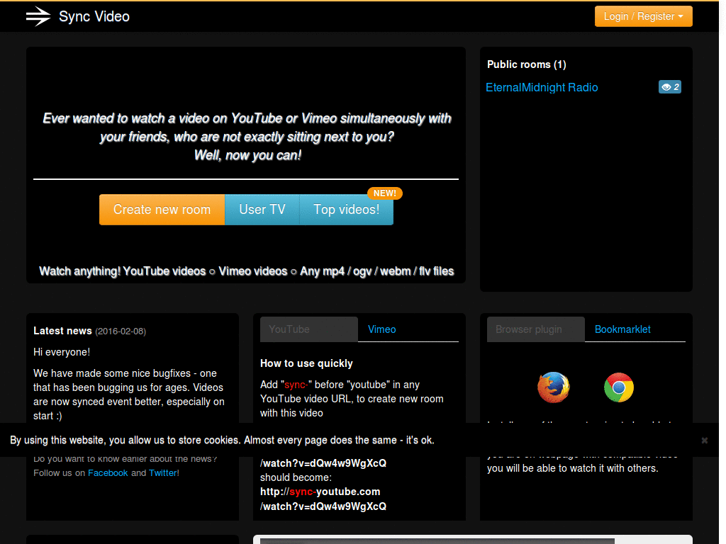The height and width of the screenshot is (544, 726).
Task: Open the Login / Register dropdown
Action: [643, 17]
